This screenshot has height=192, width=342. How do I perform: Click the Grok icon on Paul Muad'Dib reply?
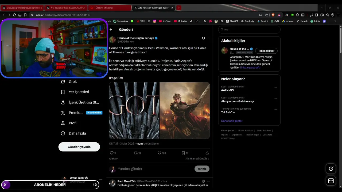tap(203, 181)
